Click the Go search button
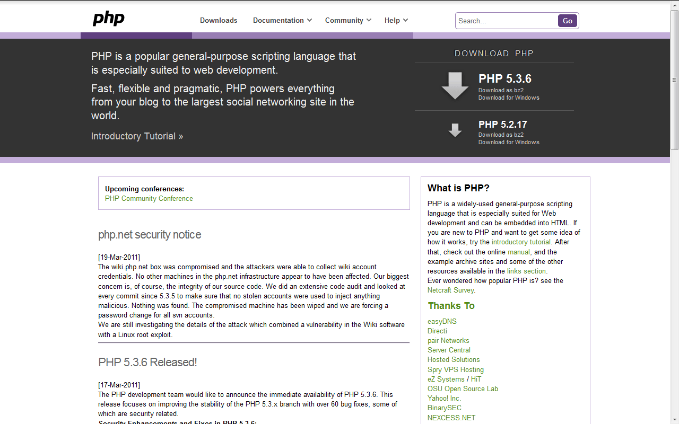 pos(568,21)
